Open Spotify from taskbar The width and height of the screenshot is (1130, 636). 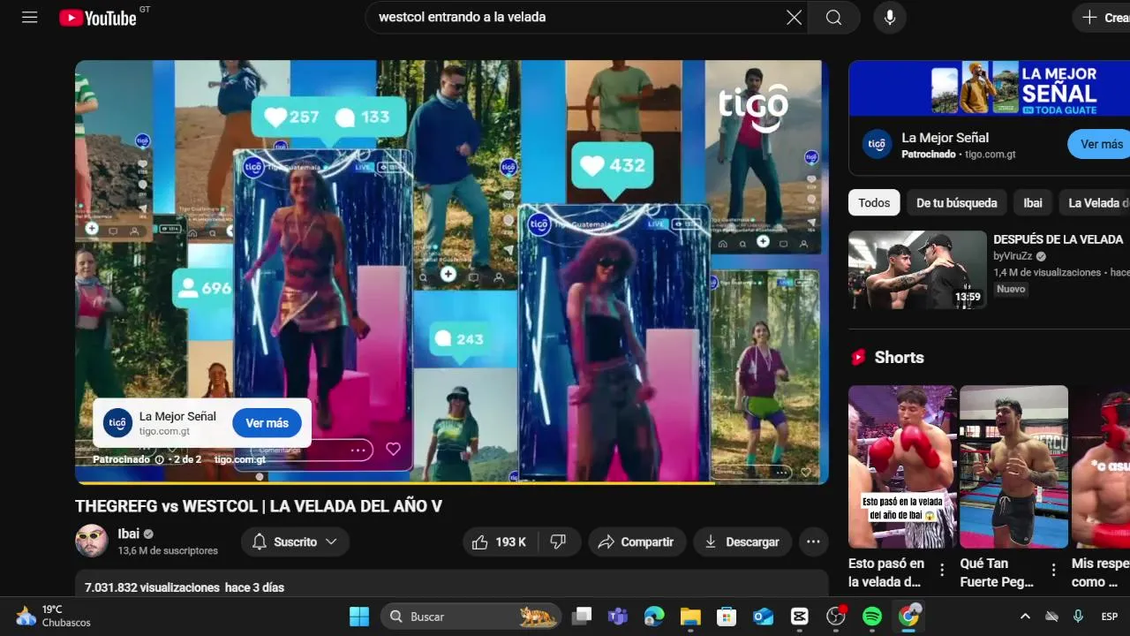(x=872, y=617)
